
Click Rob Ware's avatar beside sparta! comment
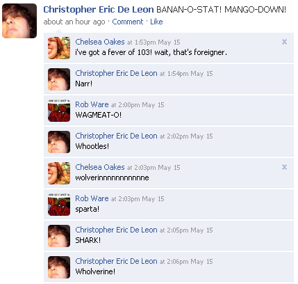pos(59,205)
